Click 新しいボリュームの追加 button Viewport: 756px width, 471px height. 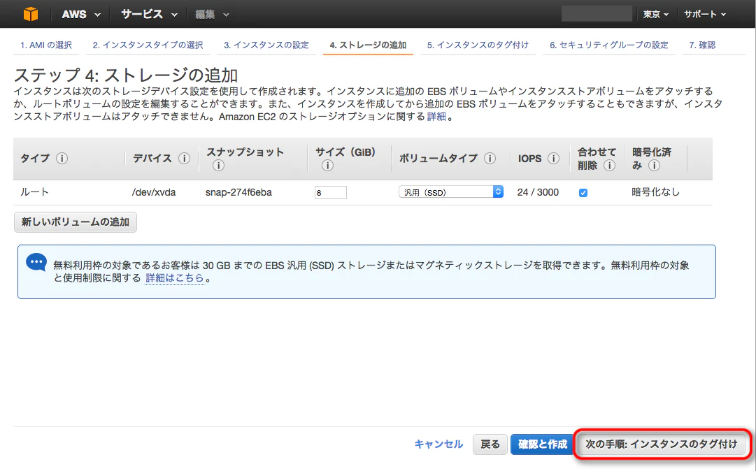(x=76, y=222)
